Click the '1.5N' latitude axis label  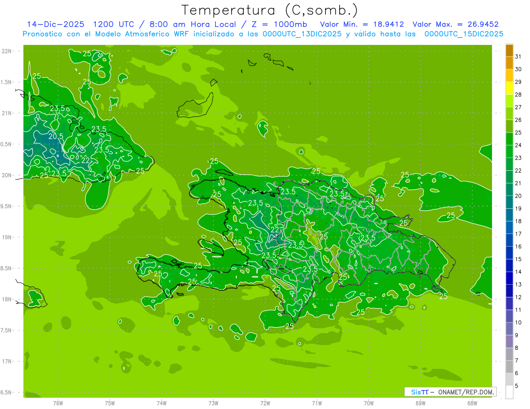pos(6,82)
